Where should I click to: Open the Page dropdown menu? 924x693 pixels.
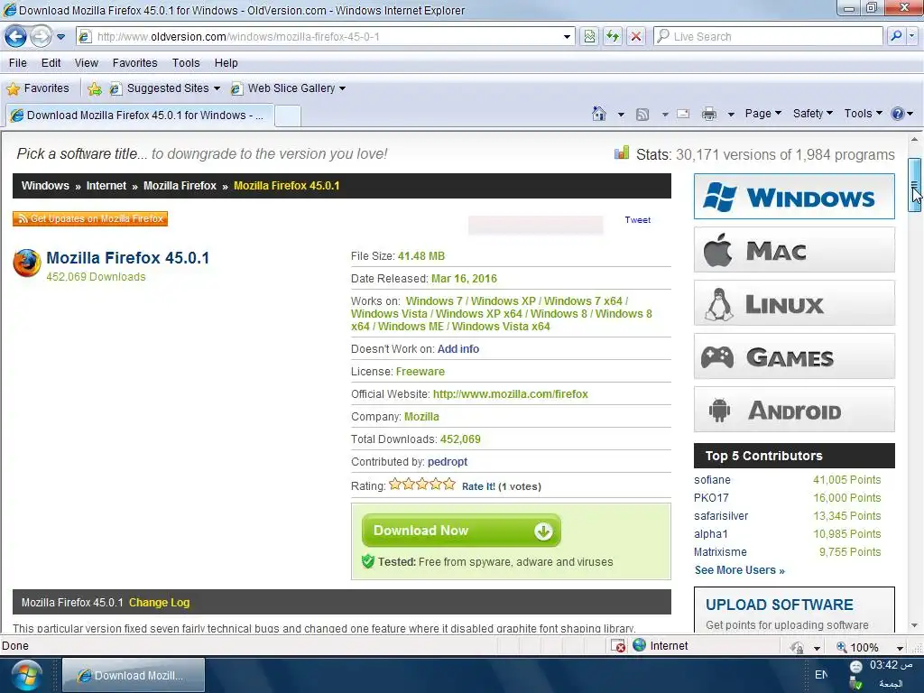click(762, 114)
